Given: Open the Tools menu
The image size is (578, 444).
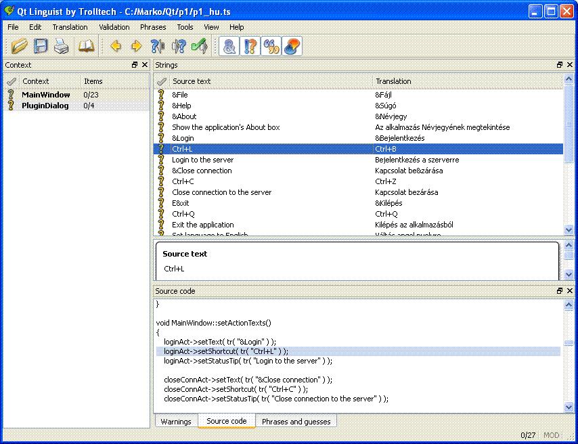Looking at the screenshot, I should (185, 27).
